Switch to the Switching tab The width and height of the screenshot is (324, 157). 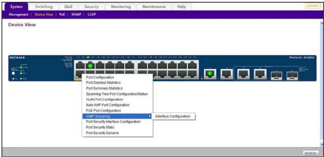point(44,7)
